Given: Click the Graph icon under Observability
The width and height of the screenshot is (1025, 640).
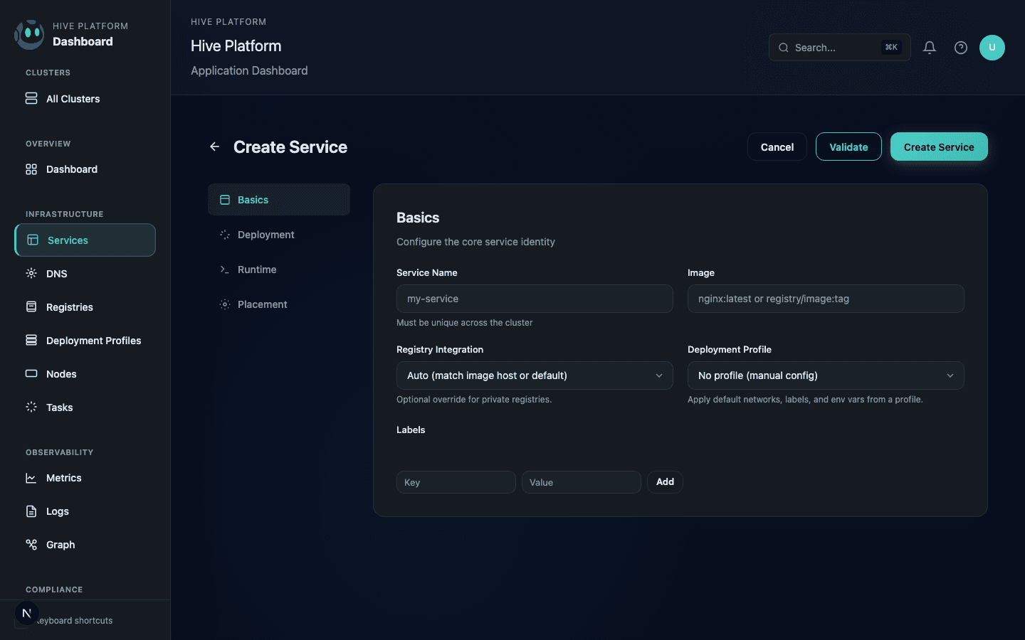Looking at the screenshot, I should point(31,544).
